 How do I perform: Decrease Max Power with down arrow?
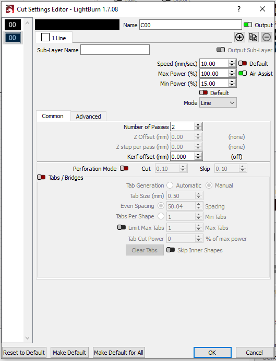tap(232, 76)
